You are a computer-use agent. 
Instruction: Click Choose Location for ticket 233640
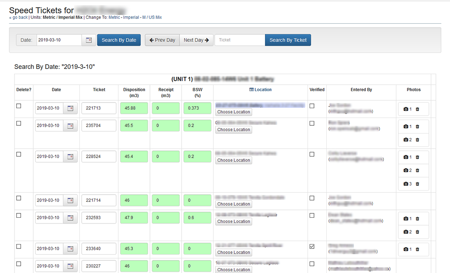[x=234, y=252]
